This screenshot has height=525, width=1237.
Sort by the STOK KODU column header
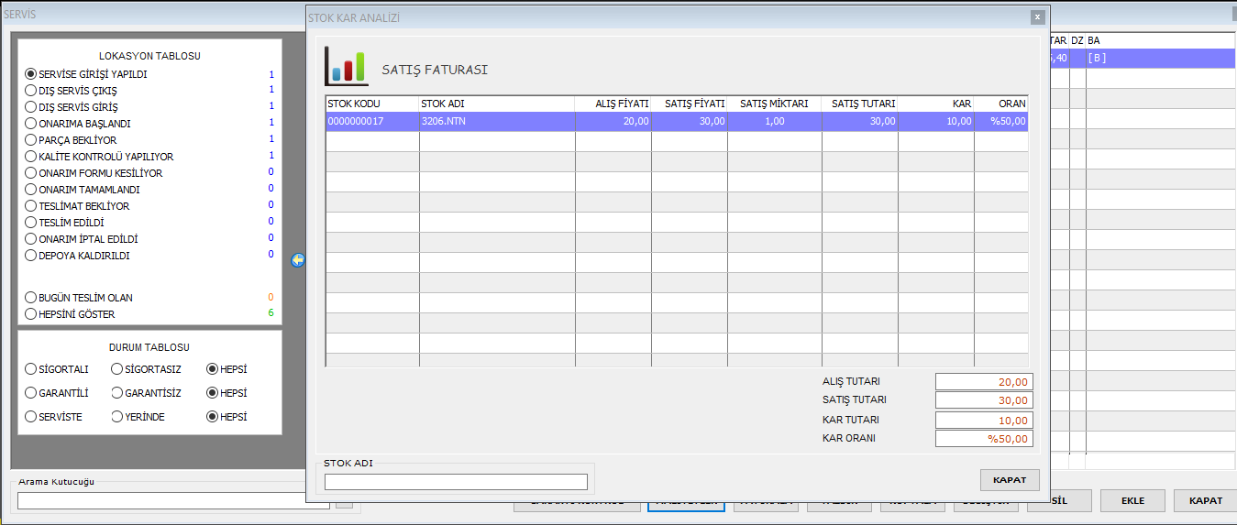tap(371, 104)
